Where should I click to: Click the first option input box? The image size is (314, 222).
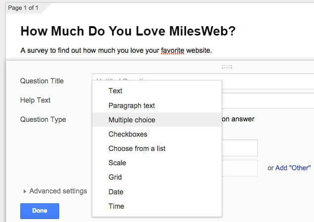pyautogui.click(x=240, y=148)
